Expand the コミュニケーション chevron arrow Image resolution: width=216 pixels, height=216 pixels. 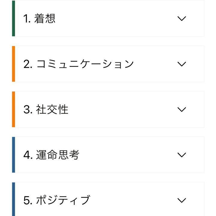click(182, 64)
